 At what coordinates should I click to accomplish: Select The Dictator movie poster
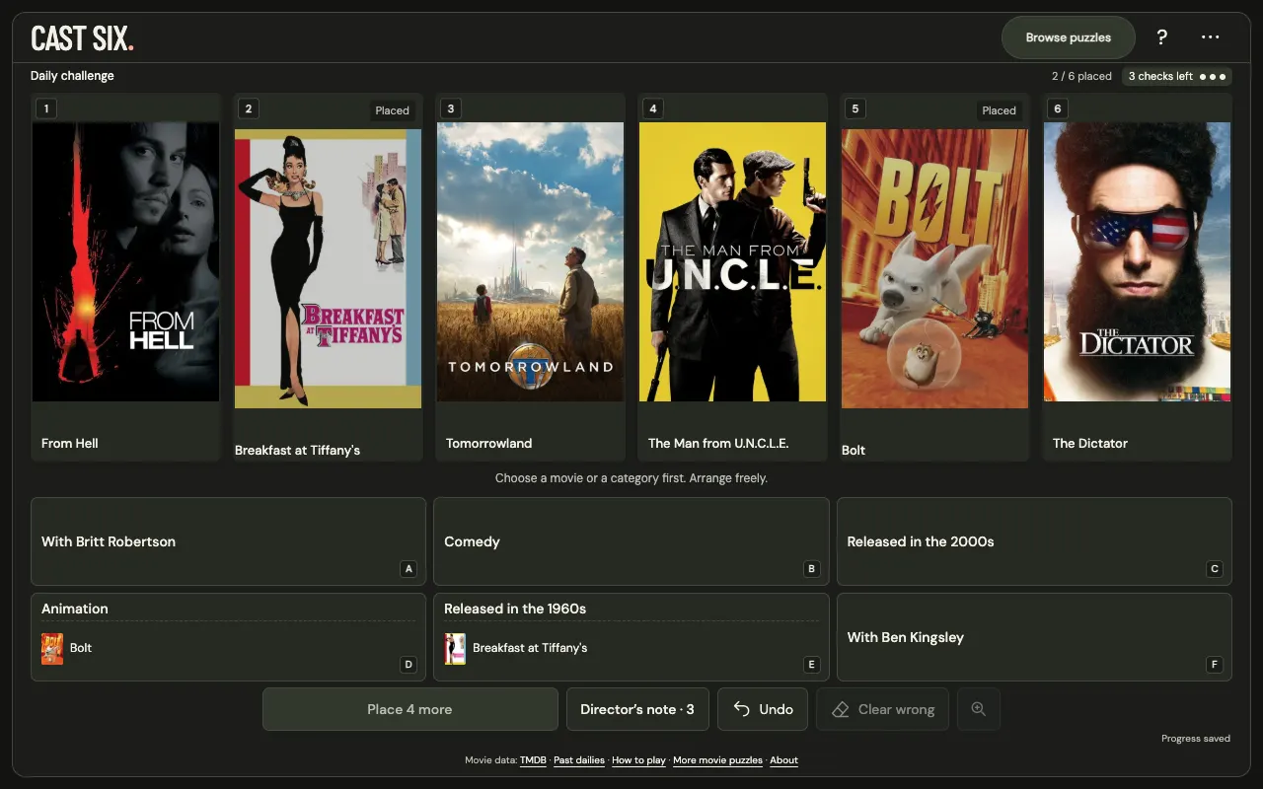click(1137, 261)
